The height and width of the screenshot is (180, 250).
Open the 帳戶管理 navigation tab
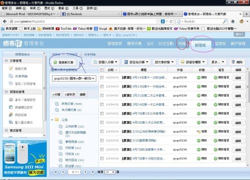[238, 44]
